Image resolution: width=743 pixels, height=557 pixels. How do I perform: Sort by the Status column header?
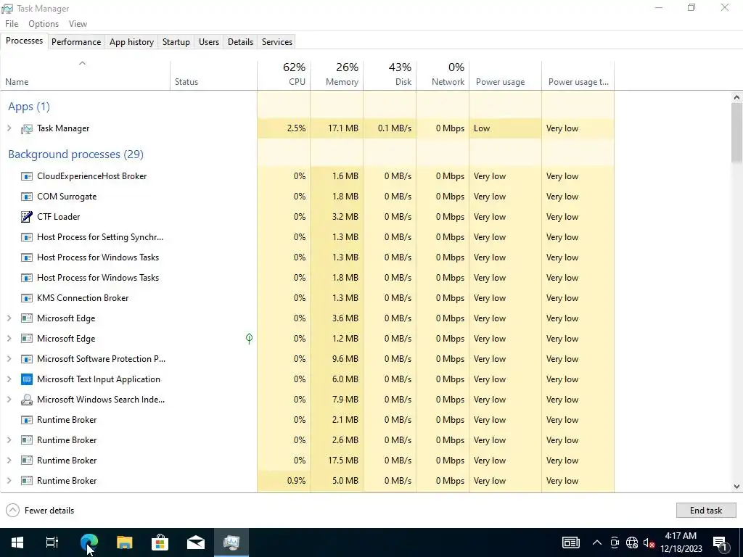(214, 75)
